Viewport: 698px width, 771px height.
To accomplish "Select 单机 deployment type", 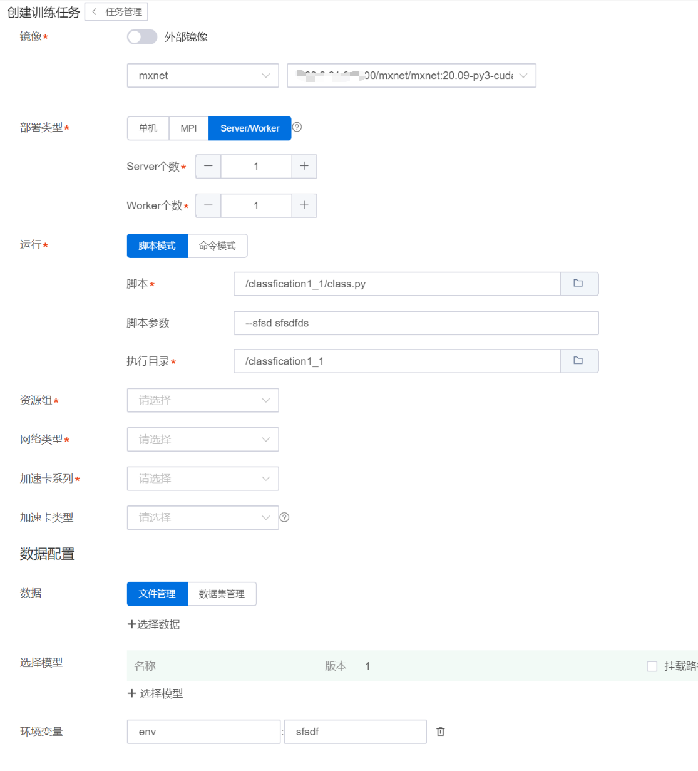I will pos(148,128).
